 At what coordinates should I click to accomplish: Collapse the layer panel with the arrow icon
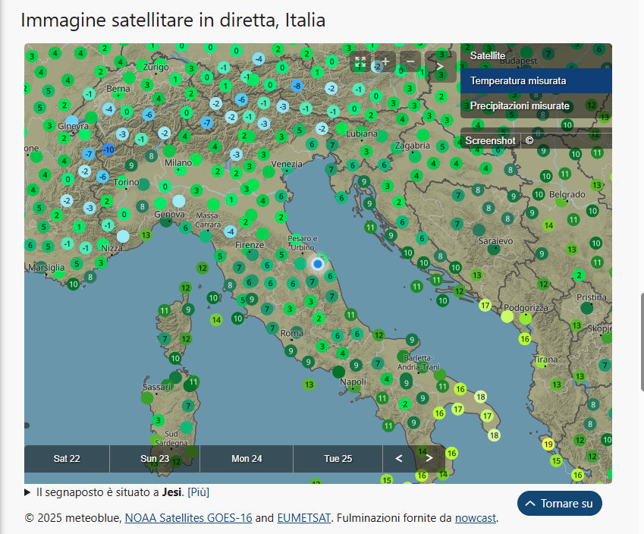[440, 66]
